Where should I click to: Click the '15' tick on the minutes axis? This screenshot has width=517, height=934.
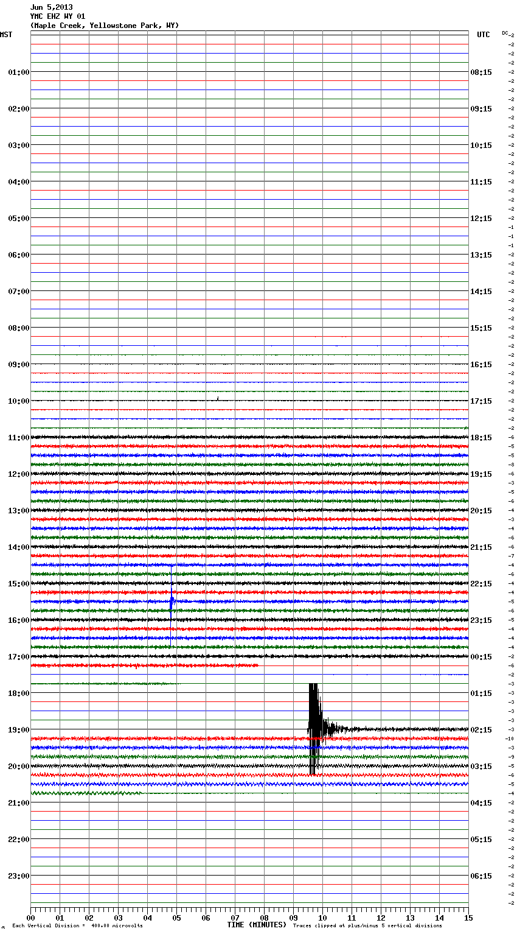(468, 918)
